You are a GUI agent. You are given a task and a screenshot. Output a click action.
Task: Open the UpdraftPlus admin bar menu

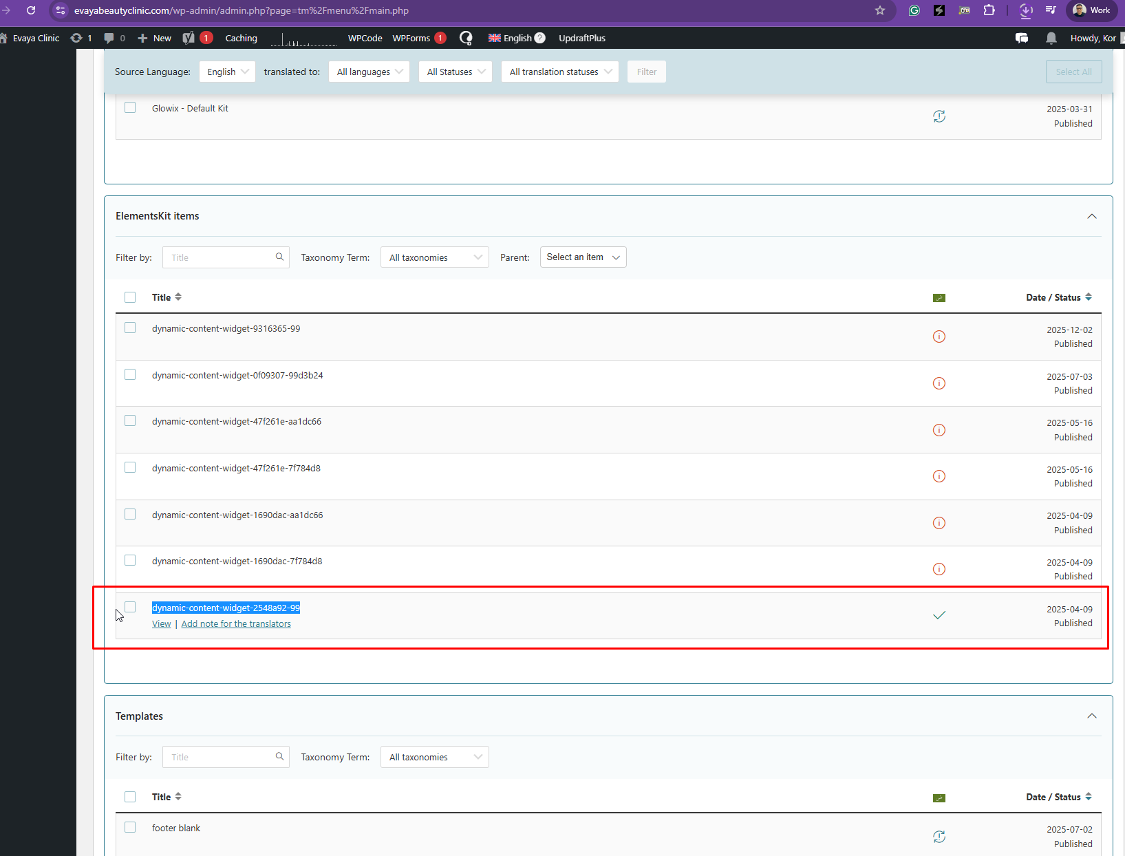point(581,38)
